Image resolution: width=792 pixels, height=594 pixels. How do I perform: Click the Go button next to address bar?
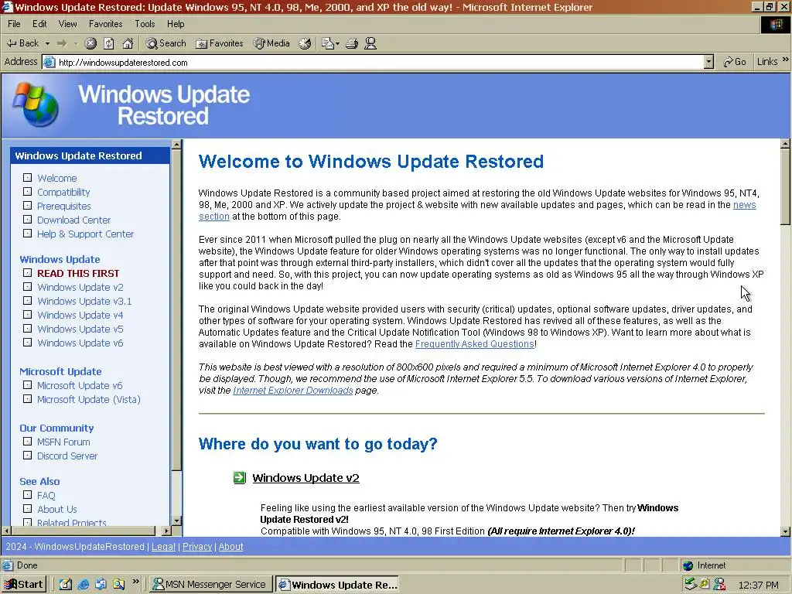(735, 62)
